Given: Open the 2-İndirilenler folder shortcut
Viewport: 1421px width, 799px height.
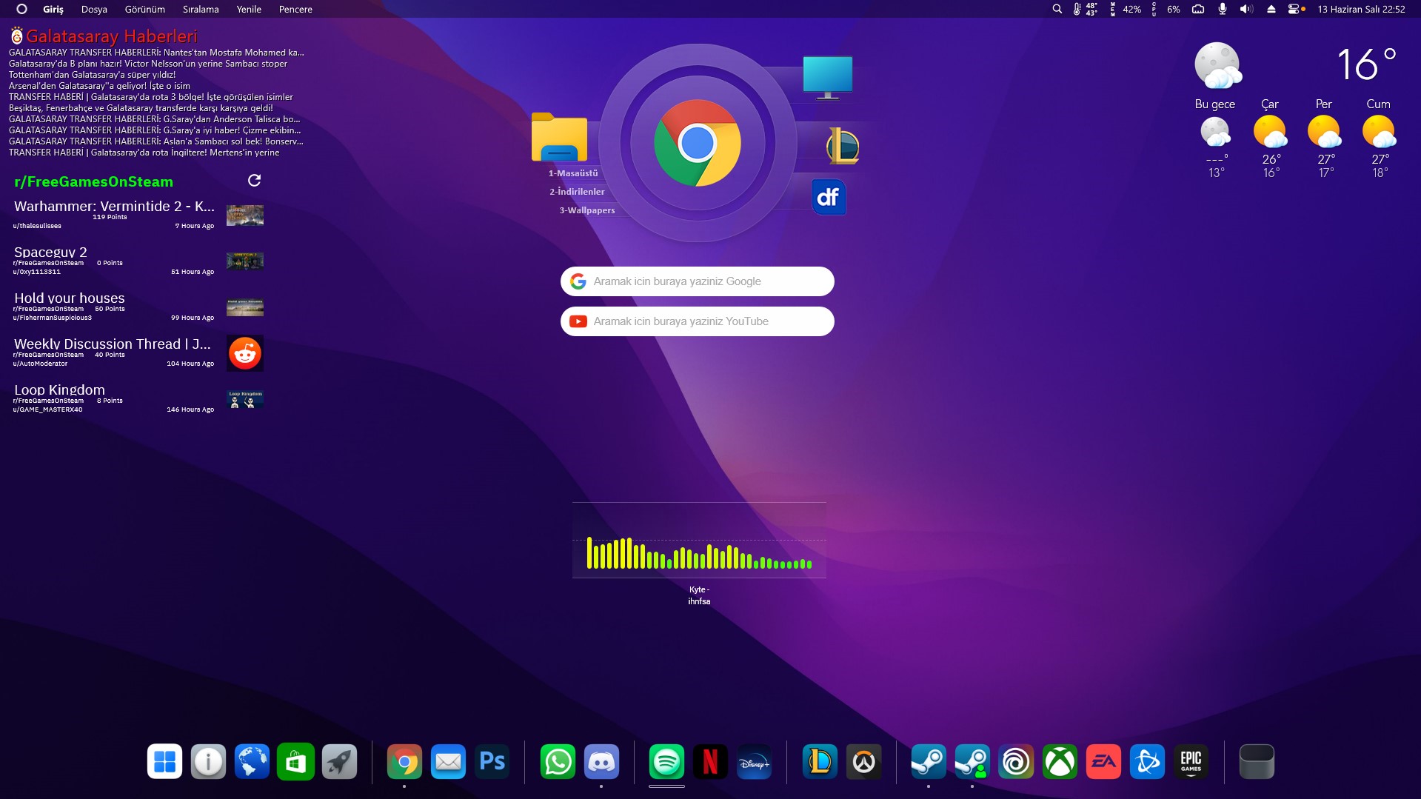Looking at the screenshot, I should click(577, 192).
